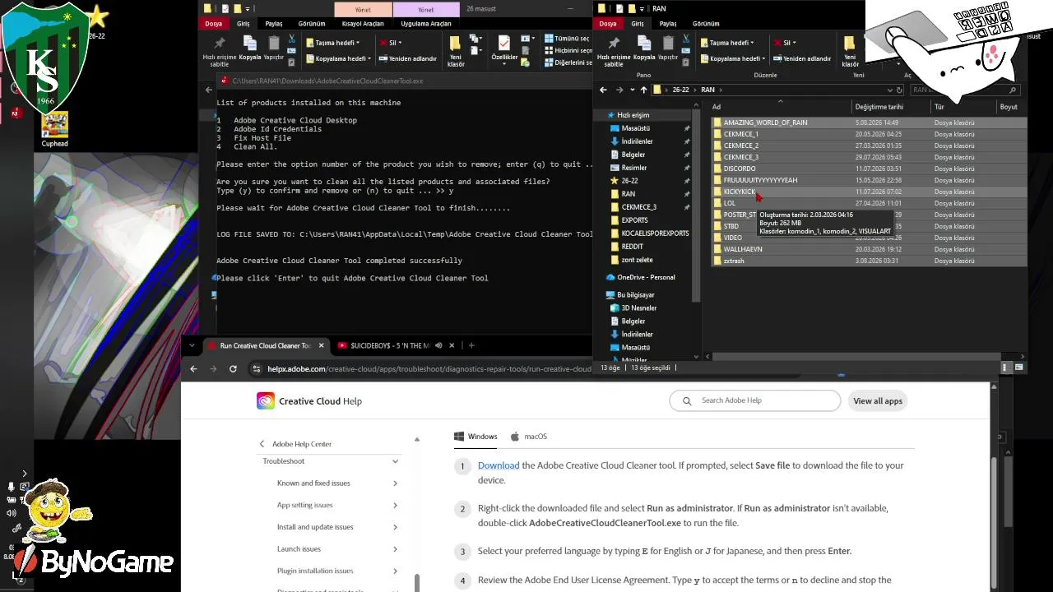Open Properties (Özellikler) in left Explorer window
This screenshot has height=592, width=1053.
pyautogui.click(x=504, y=49)
